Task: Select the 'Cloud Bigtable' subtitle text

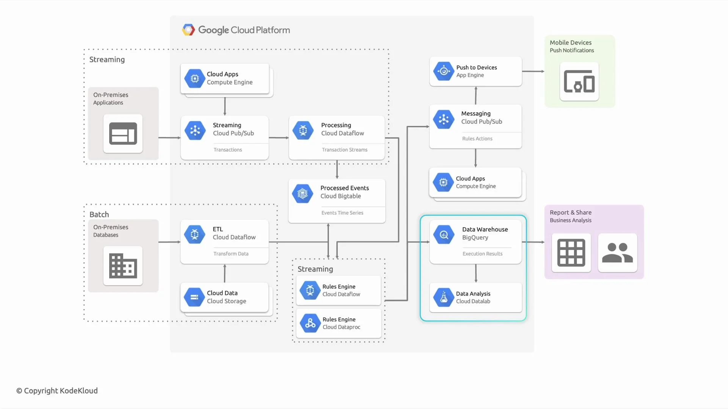Action: (x=340, y=196)
